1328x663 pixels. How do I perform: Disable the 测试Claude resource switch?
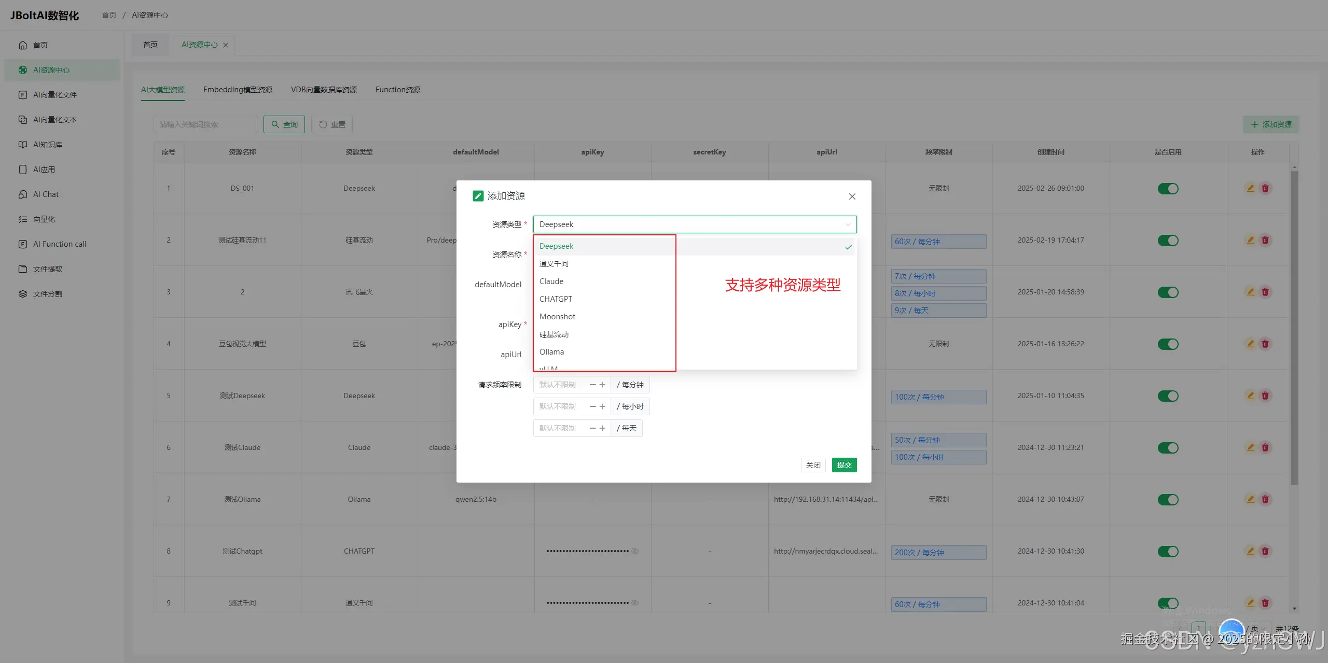1168,448
